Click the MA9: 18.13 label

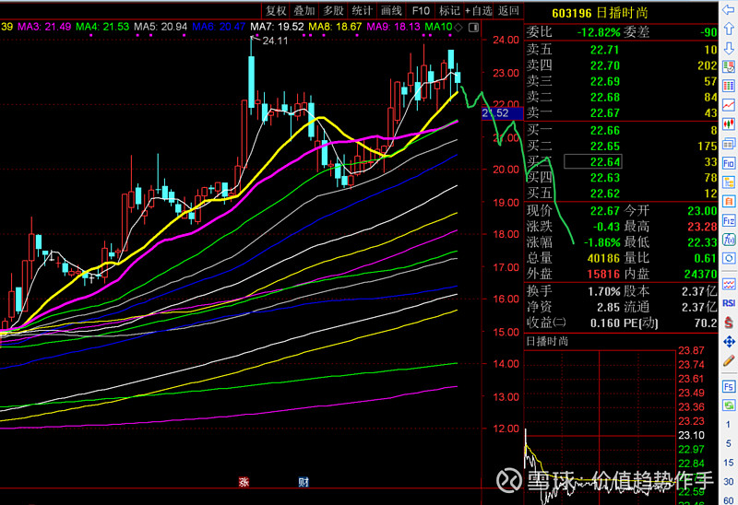click(394, 27)
